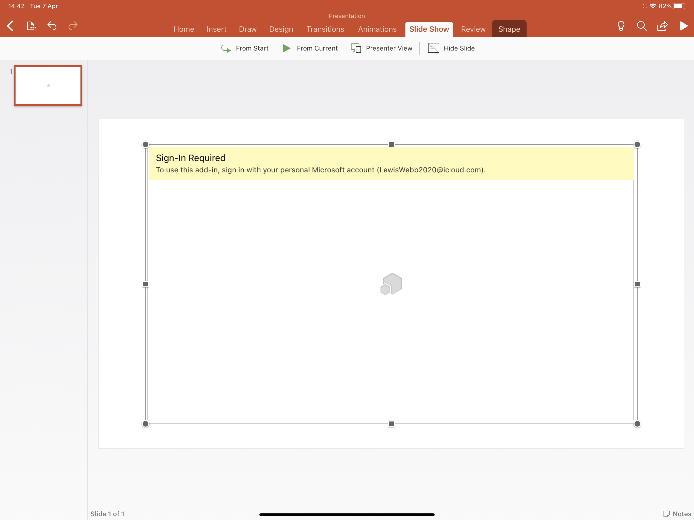Click the slide 1 thumbnail
The height and width of the screenshot is (520, 694).
pyautogui.click(x=48, y=85)
